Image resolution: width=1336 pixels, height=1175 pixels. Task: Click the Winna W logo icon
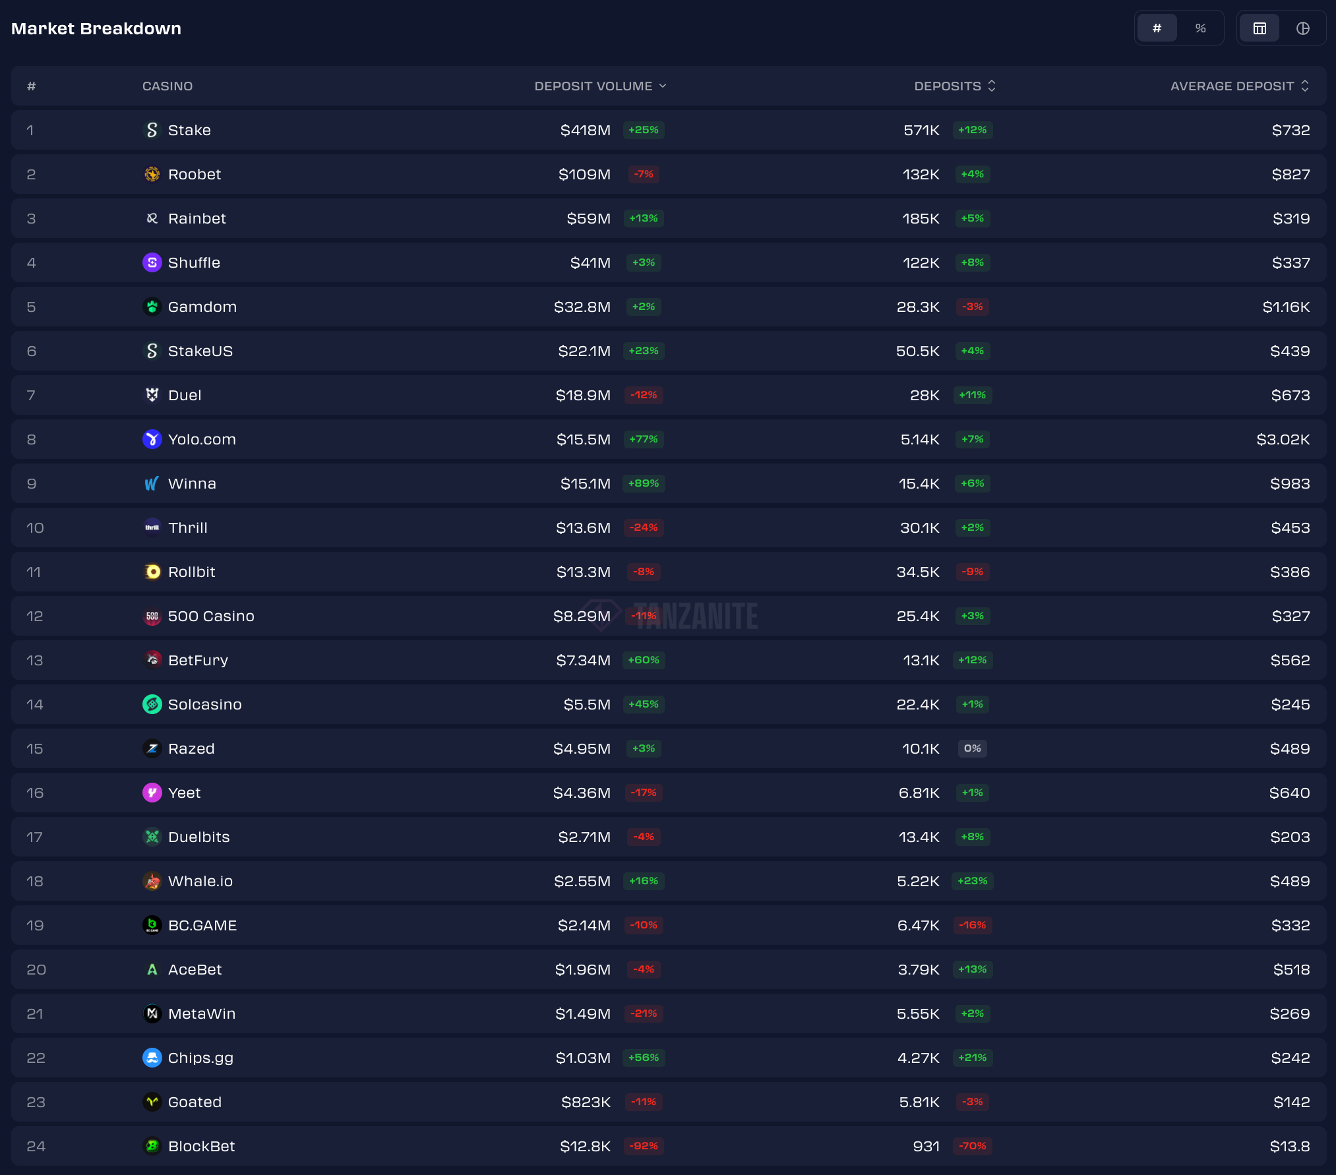pos(152,483)
